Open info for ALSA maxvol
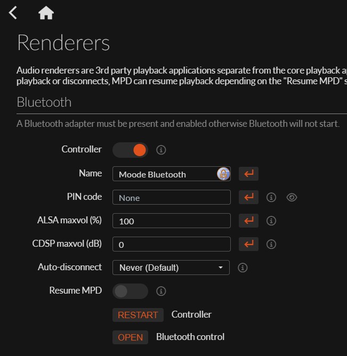 click(271, 221)
